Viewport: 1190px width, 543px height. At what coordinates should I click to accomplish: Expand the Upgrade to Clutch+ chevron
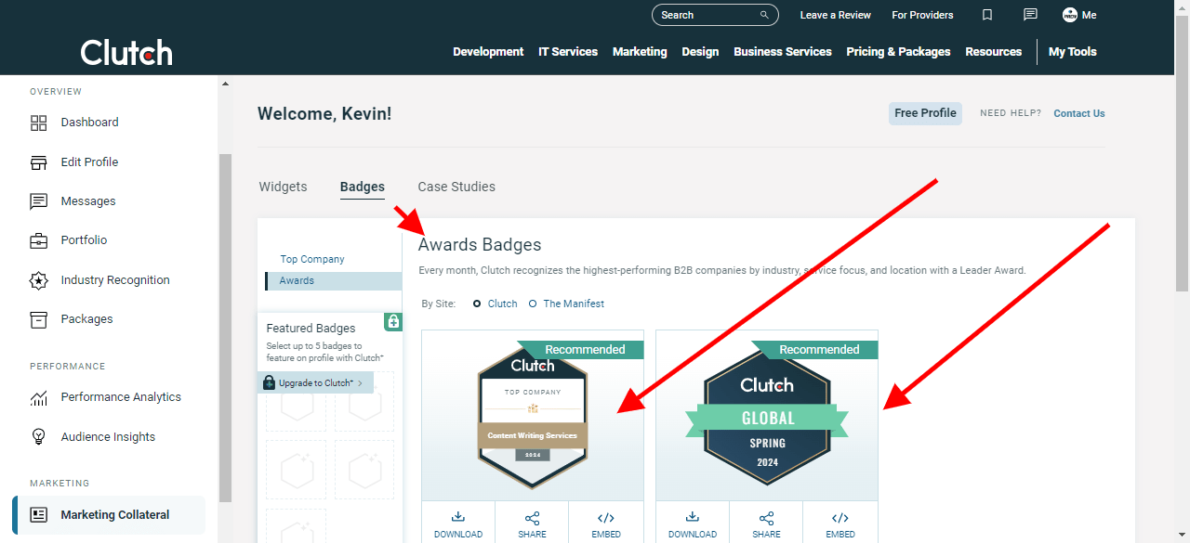click(x=361, y=383)
